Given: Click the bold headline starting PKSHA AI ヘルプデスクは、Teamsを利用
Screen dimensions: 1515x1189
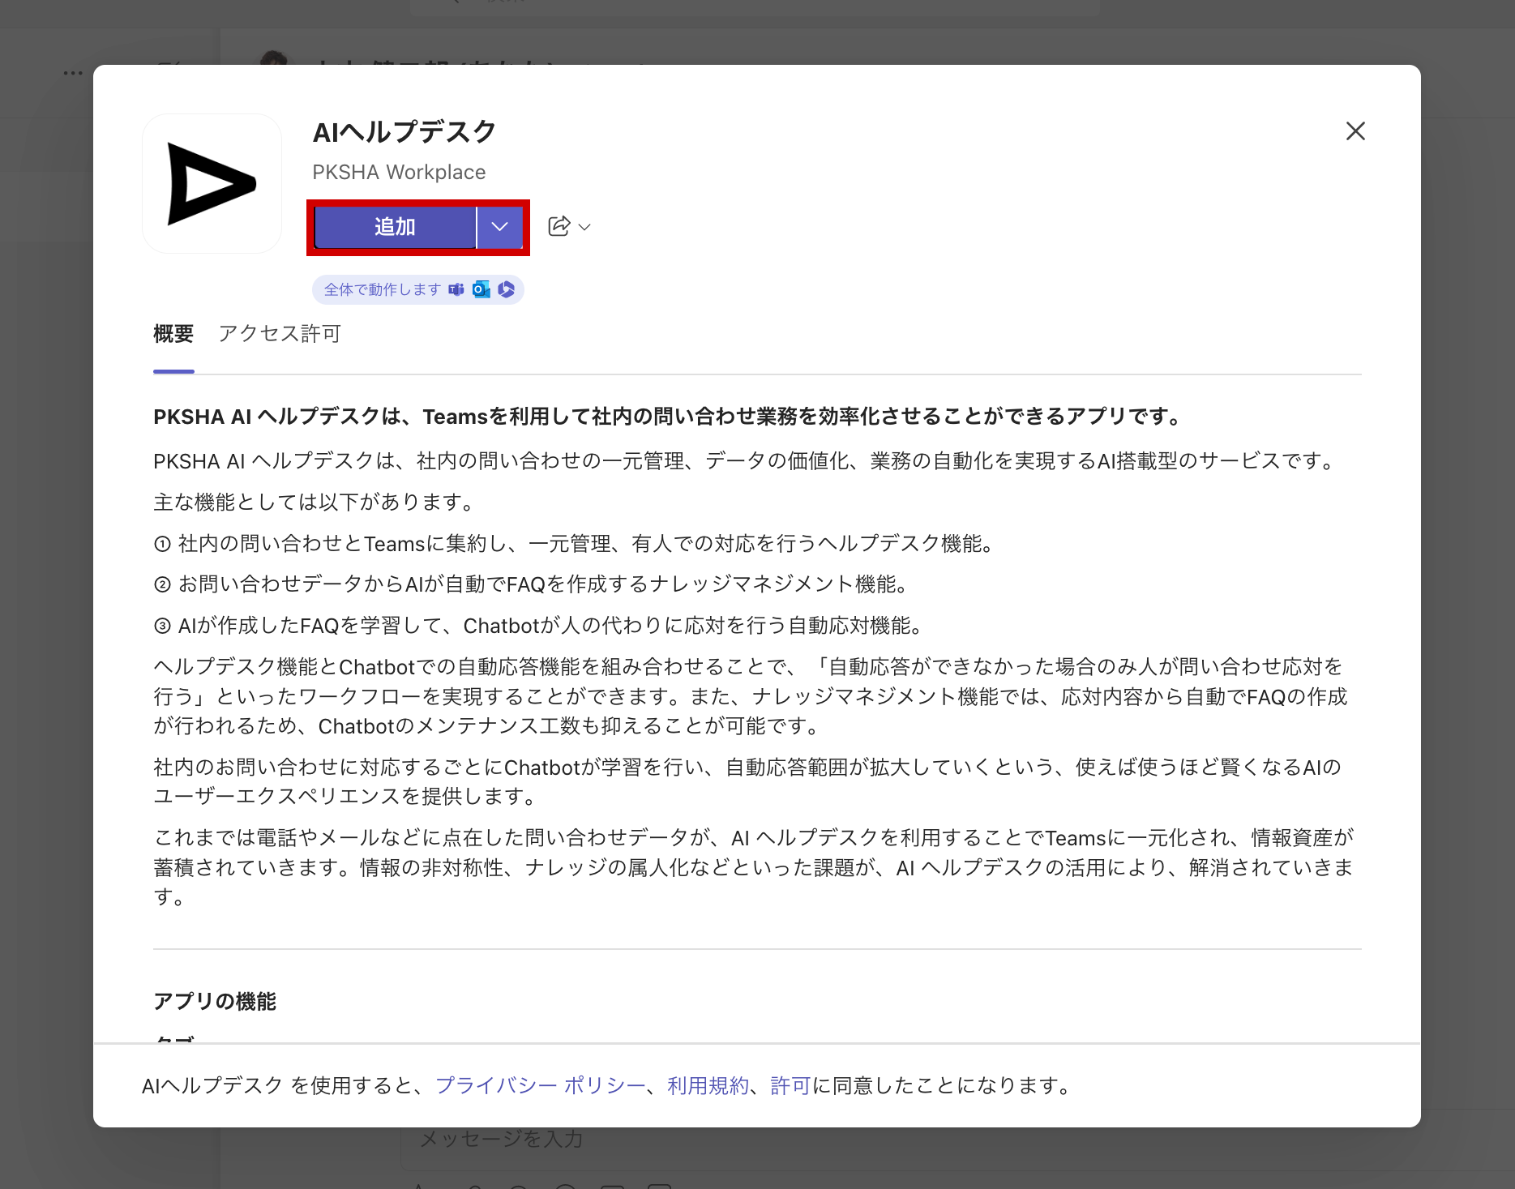Looking at the screenshot, I should point(666,417).
